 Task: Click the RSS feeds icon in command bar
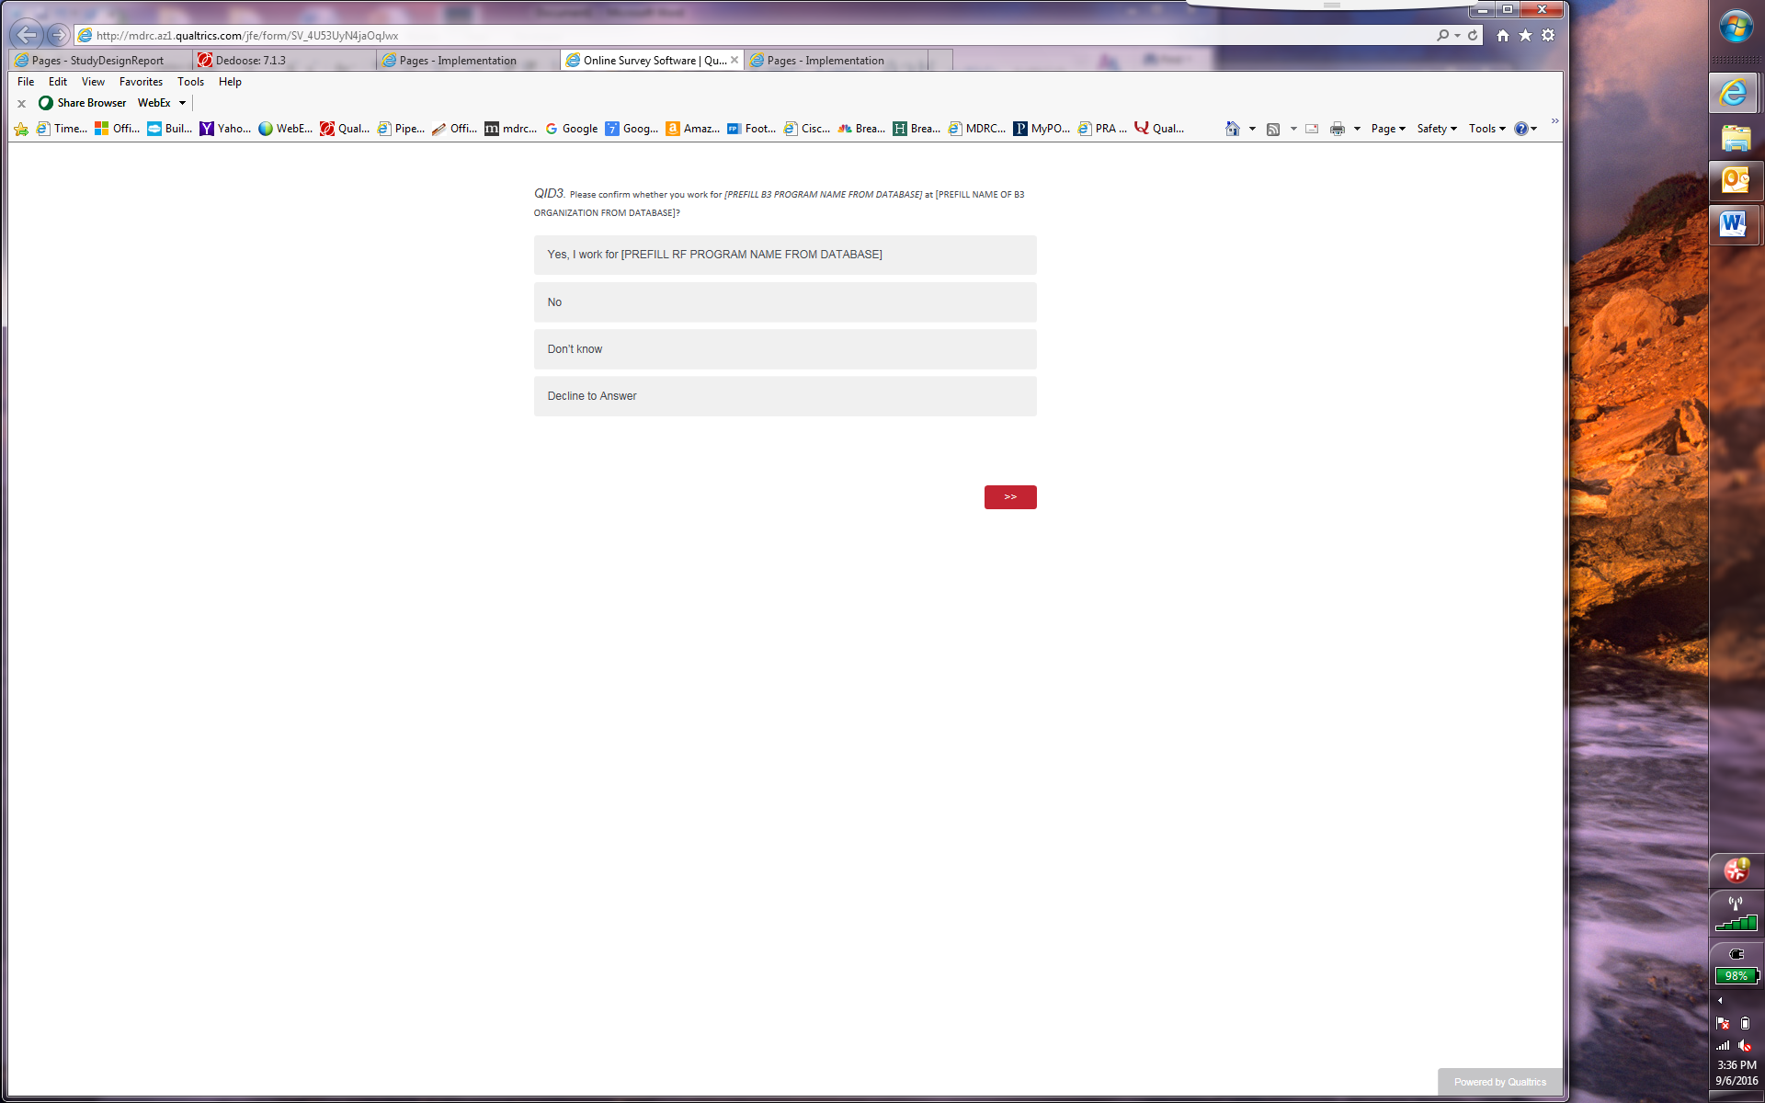click(x=1273, y=129)
